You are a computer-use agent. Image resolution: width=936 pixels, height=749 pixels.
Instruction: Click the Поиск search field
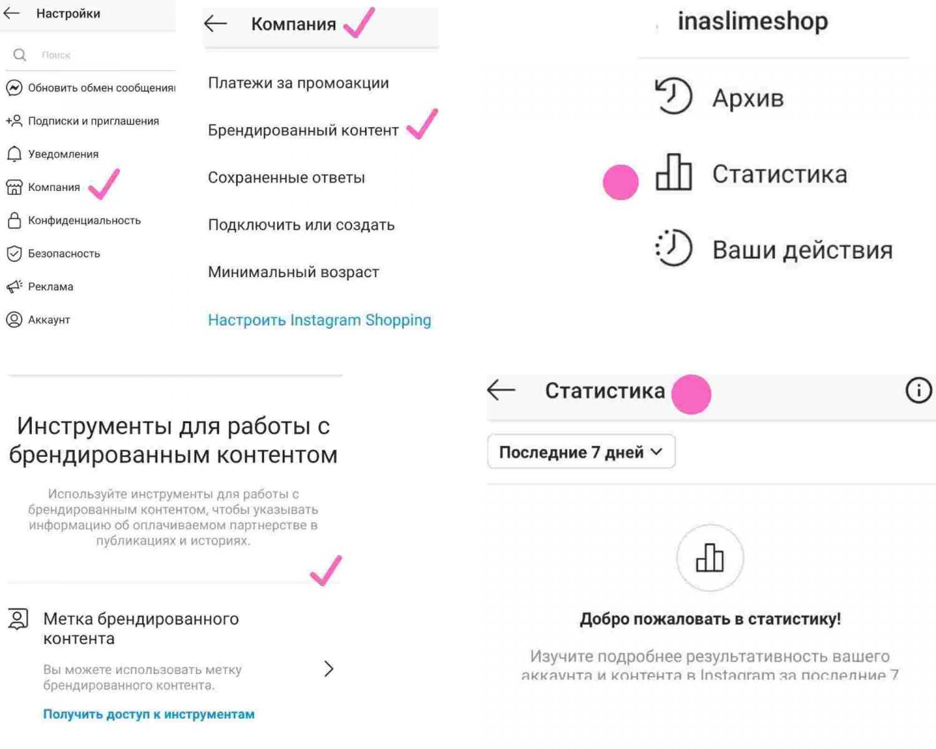point(94,55)
